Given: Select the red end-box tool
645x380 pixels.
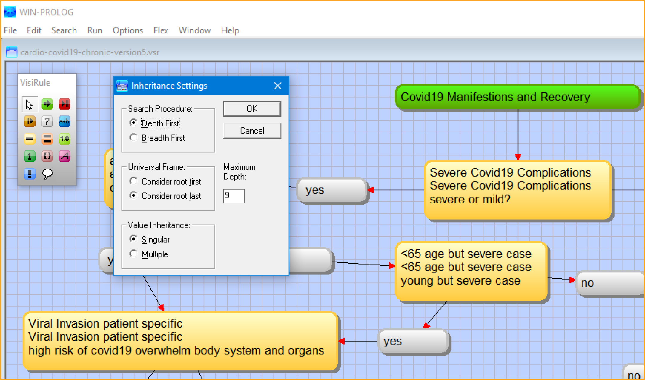Looking at the screenshot, I should [x=64, y=104].
